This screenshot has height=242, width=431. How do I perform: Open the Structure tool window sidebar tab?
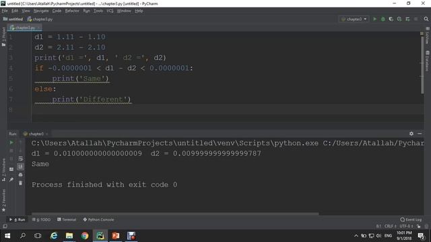coord(3,169)
